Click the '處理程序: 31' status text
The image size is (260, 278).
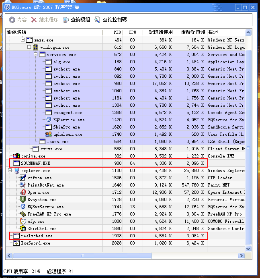coord(60,272)
